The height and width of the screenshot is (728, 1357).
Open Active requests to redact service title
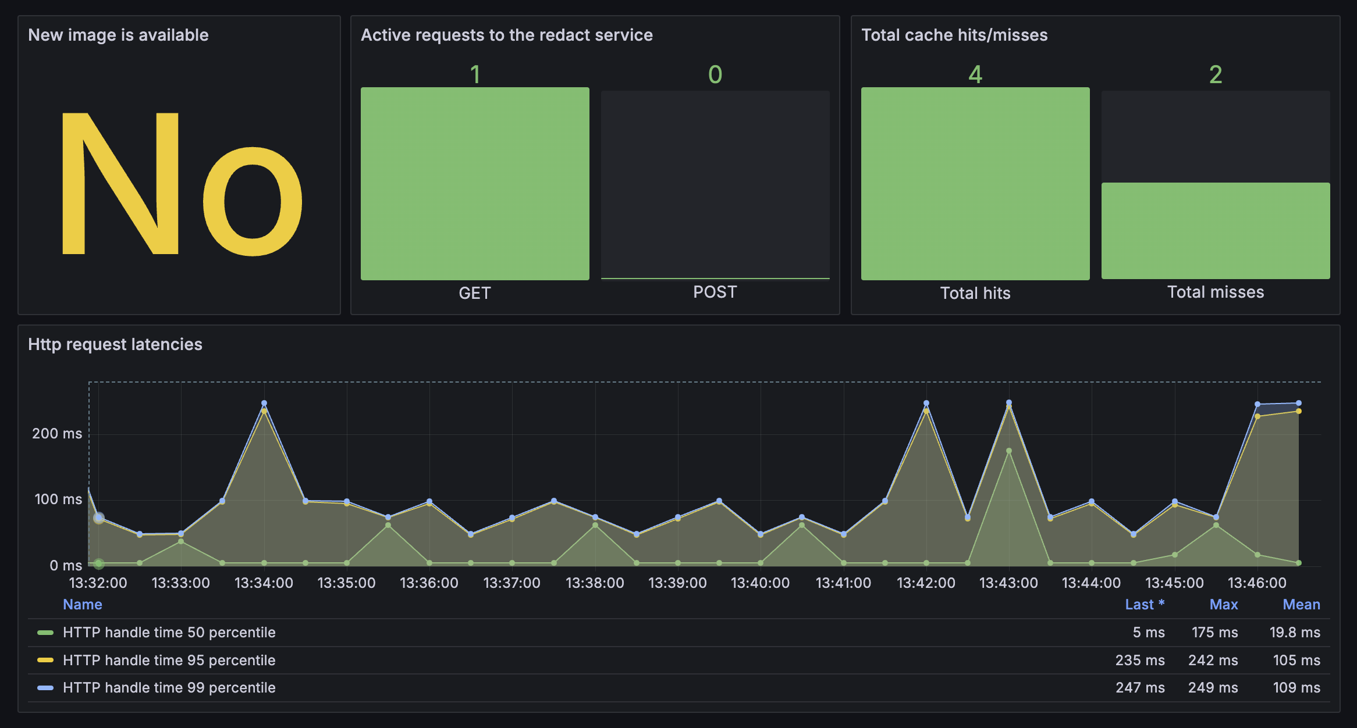[506, 35]
